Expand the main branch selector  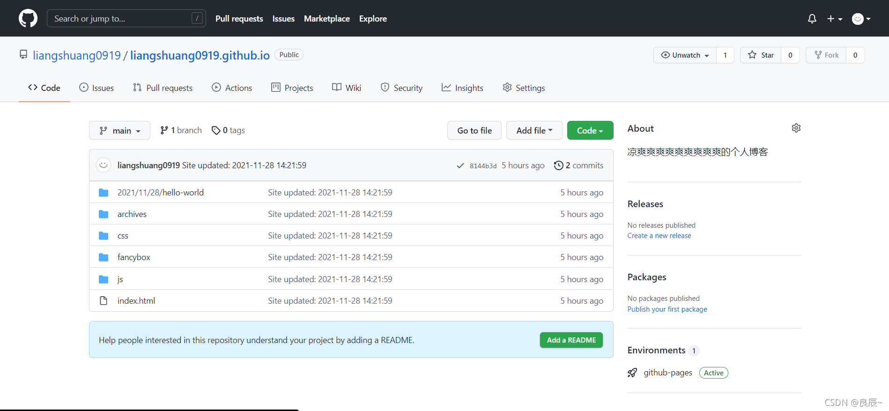pos(119,130)
